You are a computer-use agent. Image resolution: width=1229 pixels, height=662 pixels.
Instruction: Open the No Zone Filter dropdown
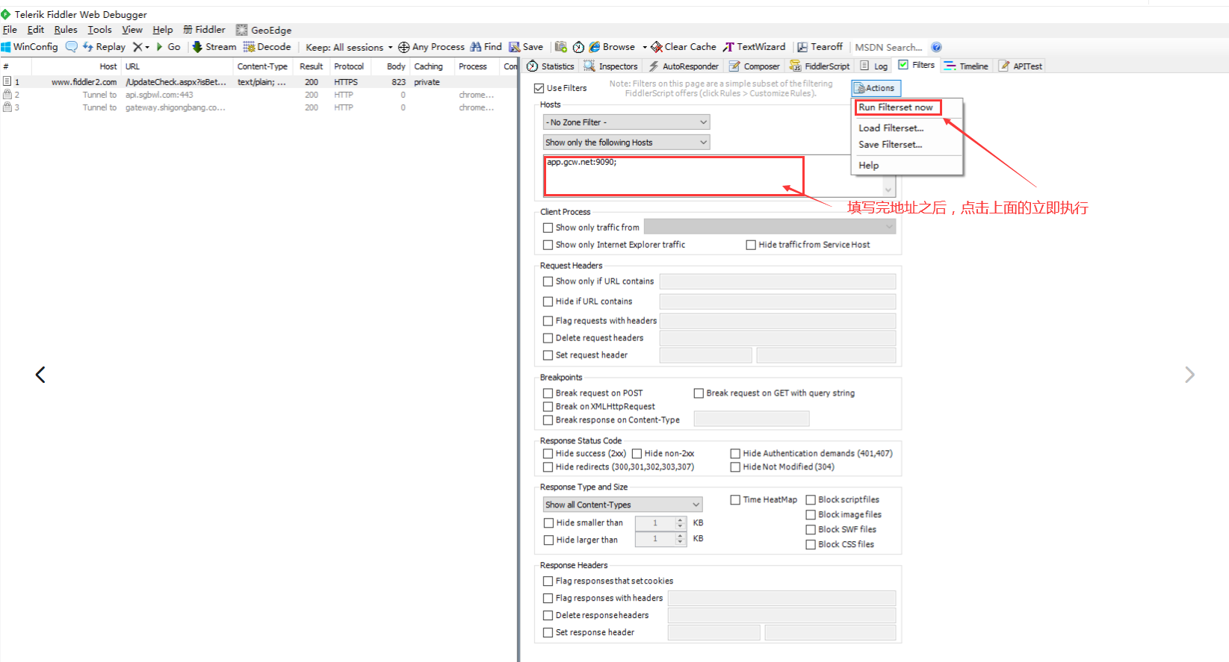[x=626, y=122]
